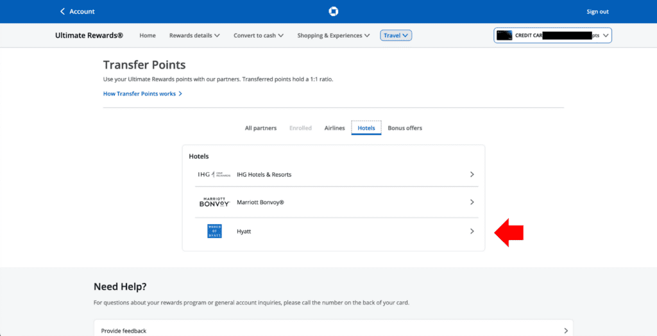
Task: Open How Transfer Points works link
Action: click(x=142, y=93)
